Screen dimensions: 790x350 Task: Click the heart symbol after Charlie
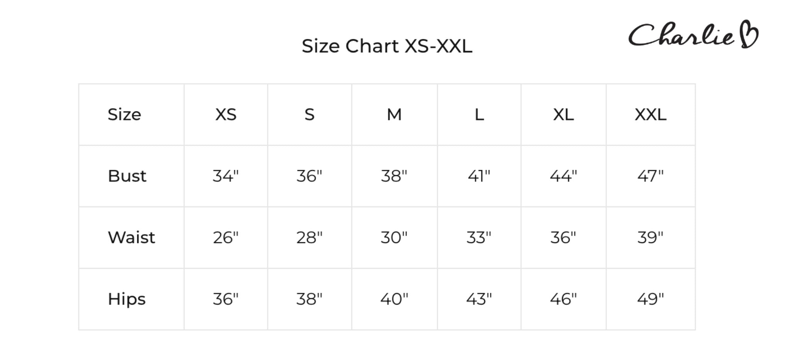tap(749, 35)
